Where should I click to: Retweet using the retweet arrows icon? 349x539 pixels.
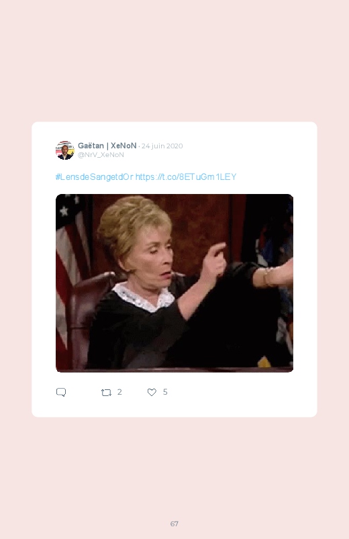106,392
